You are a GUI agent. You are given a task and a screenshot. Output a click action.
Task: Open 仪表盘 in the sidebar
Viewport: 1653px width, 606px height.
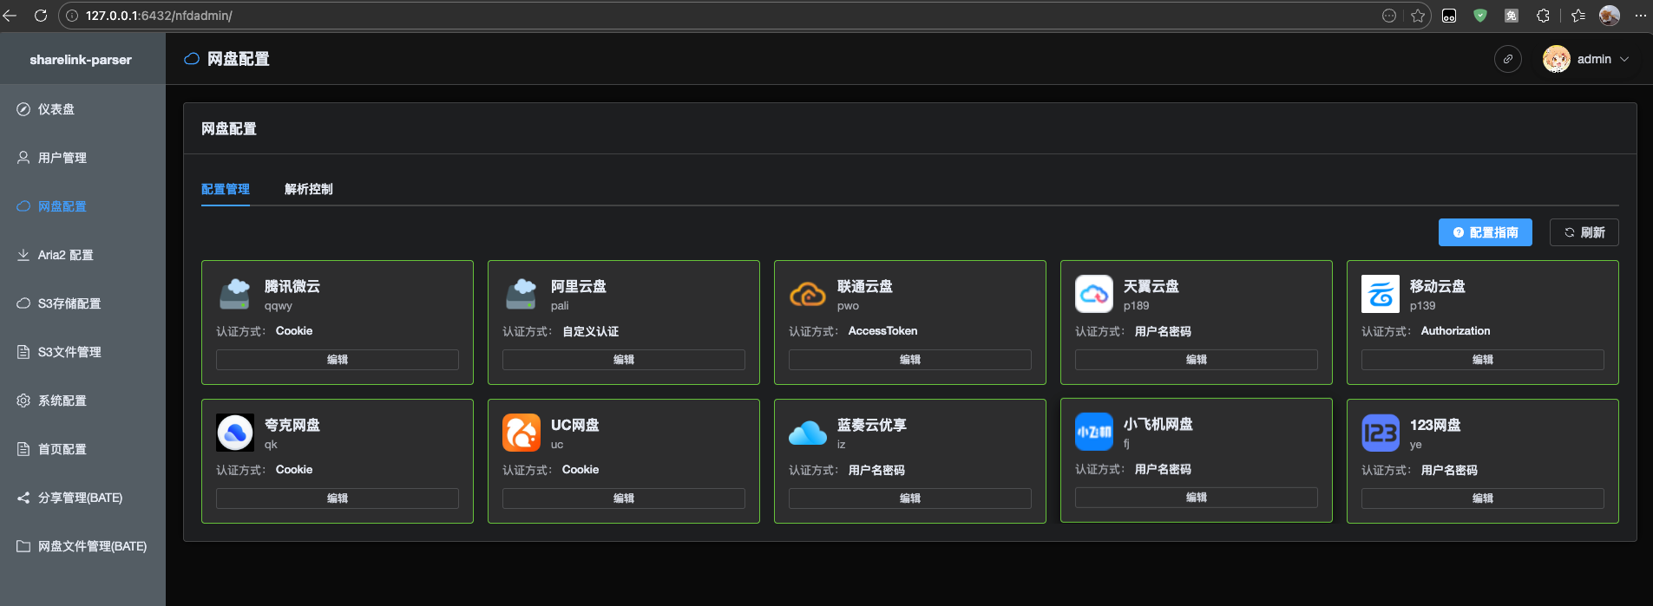(x=56, y=109)
